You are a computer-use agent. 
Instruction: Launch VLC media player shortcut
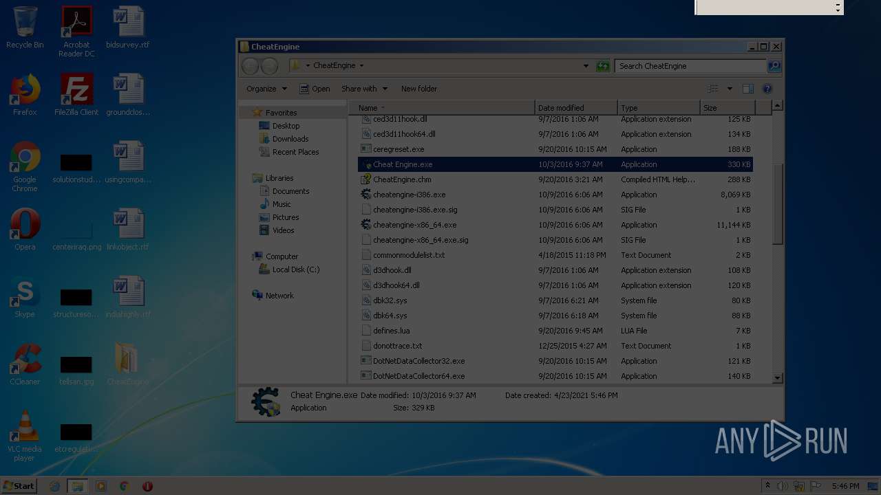click(25, 436)
